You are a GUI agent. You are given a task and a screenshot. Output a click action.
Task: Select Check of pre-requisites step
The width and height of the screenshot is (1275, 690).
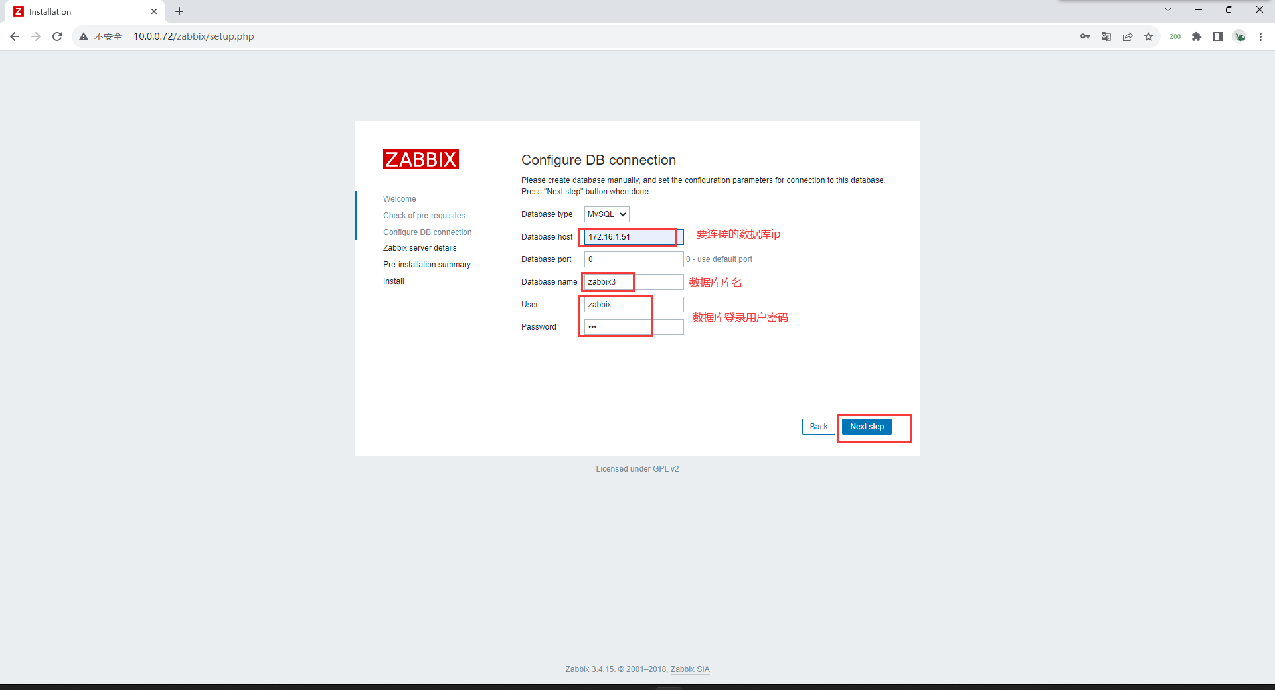[x=424, y=216]
